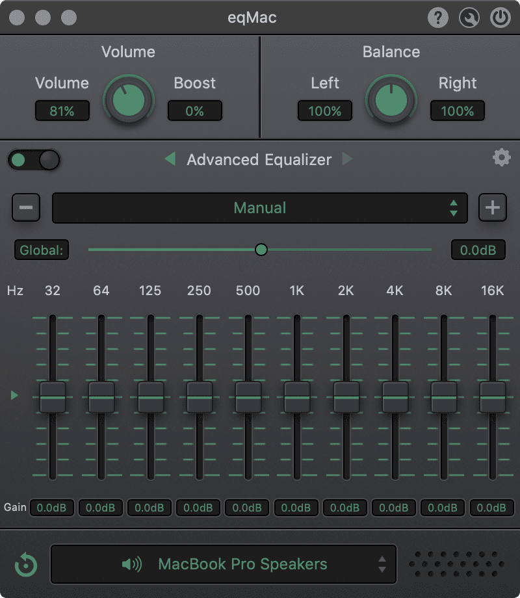520x598 pixels.
Task: Open the wrench settings icon
Action: (469, 18)
